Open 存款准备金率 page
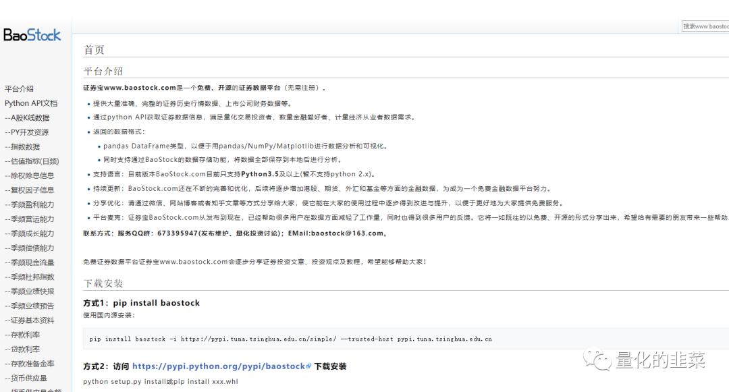Image resolution: width=729 pixels, height=392 pixels. pos(30,363)
